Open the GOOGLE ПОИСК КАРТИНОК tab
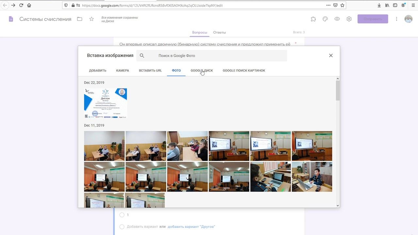This screenshot has height=235, width=418. tap(244, 70)
